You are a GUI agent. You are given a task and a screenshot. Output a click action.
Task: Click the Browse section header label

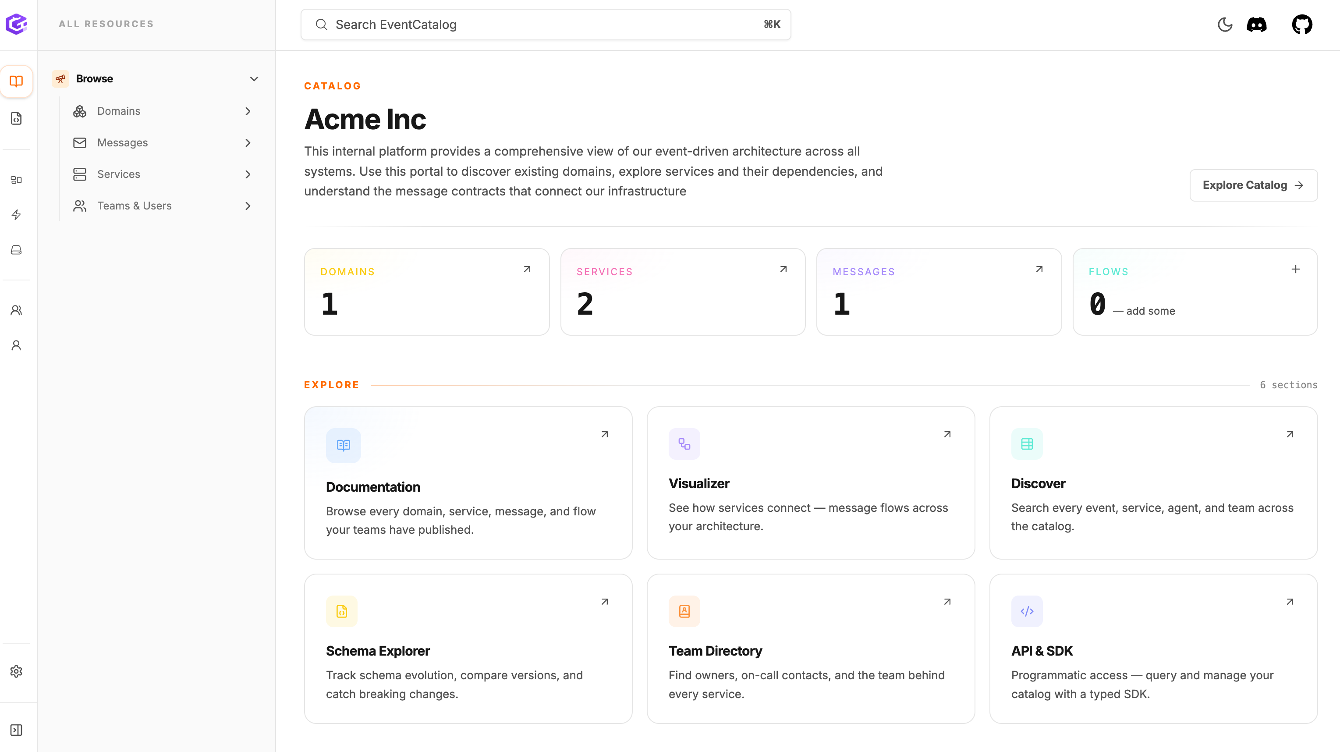coord(95,78)
